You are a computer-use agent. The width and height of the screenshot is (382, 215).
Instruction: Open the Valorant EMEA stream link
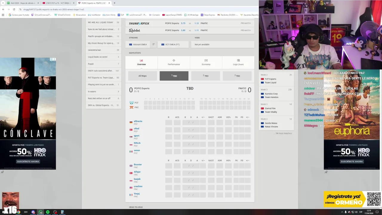[x=138, y=44]
